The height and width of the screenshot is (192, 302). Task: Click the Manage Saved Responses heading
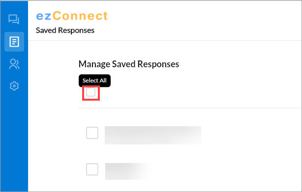[x=129, y=64]
